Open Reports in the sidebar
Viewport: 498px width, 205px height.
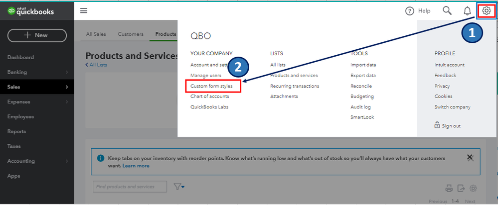(16, 131)
